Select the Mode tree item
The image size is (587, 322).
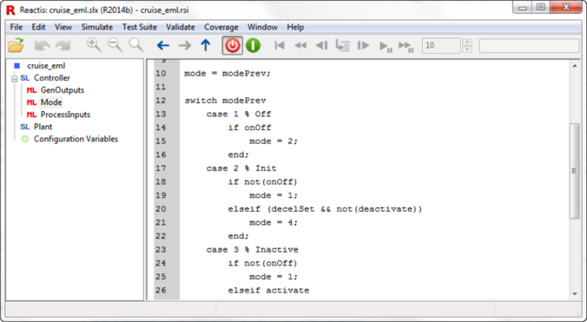point(51,102)
